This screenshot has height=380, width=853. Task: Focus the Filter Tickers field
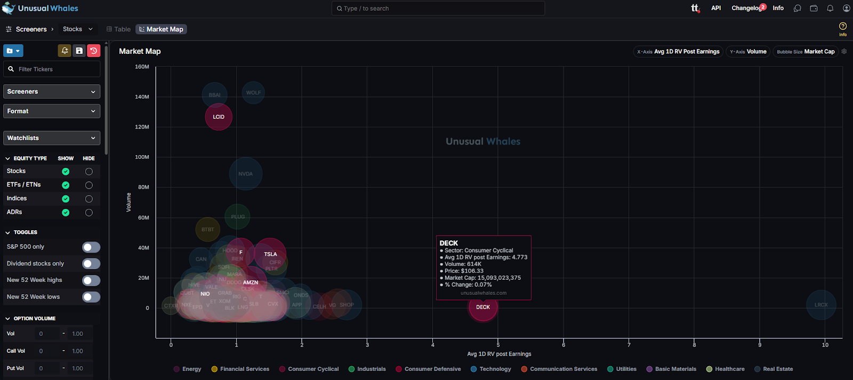tap(52, 69)
